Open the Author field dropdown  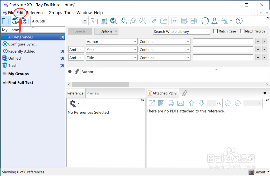tap(112, 42)
